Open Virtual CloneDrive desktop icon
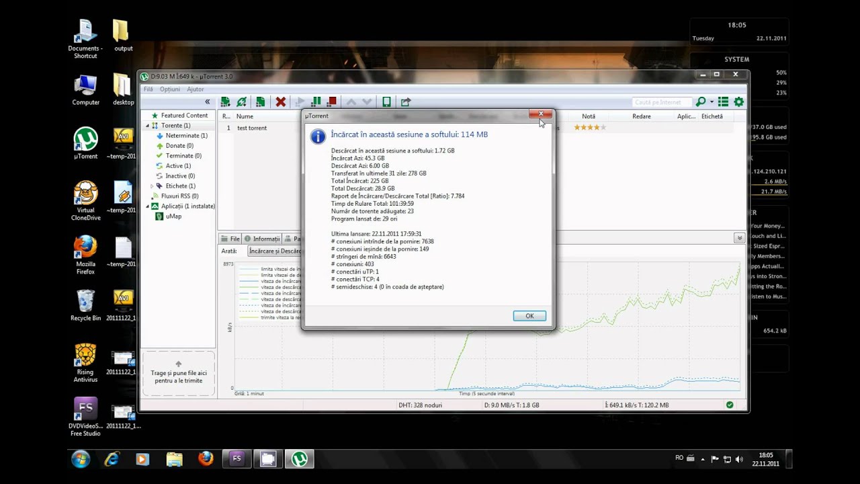Image resolution: width=860 pixels, height=484 pixels. (x=85, y=200)
